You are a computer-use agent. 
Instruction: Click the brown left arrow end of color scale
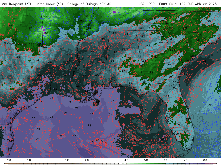point(6,164)
